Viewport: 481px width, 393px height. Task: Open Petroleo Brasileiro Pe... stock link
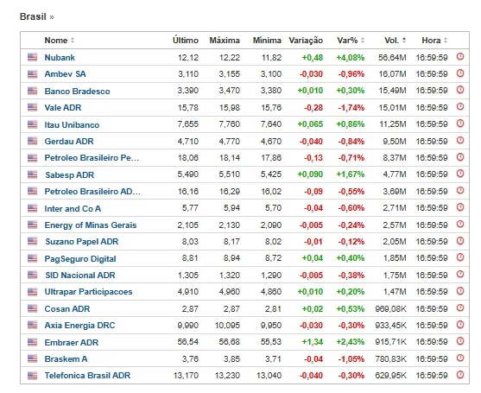coord(92,158)
